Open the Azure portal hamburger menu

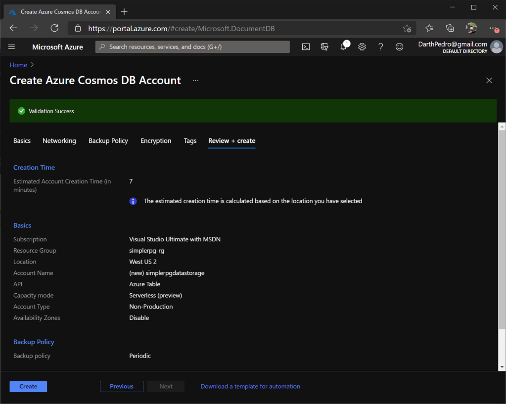[12, 47]
